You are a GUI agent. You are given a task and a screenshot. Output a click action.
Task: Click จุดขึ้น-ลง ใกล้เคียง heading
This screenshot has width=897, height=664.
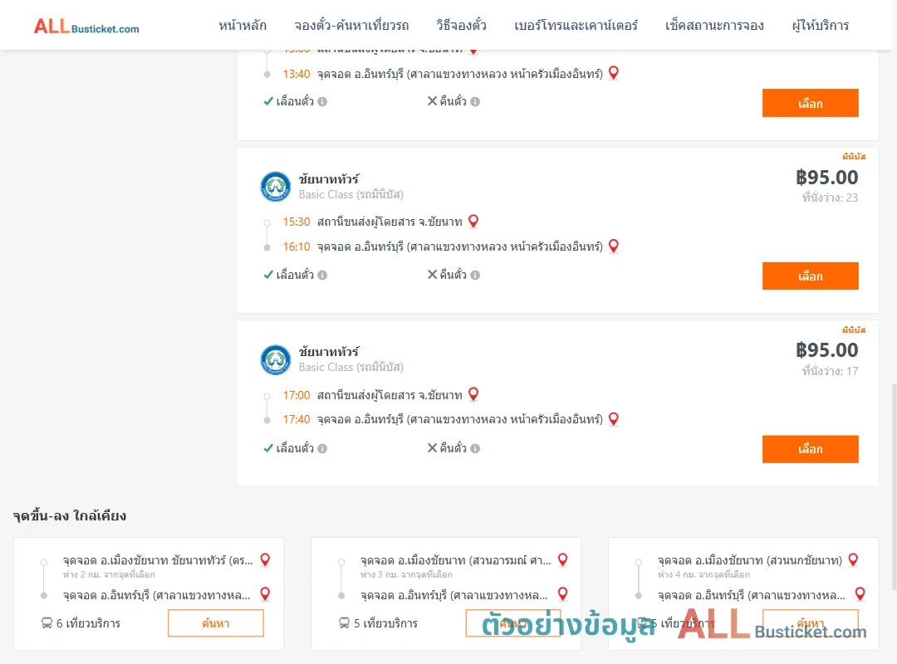click(69, 516)
